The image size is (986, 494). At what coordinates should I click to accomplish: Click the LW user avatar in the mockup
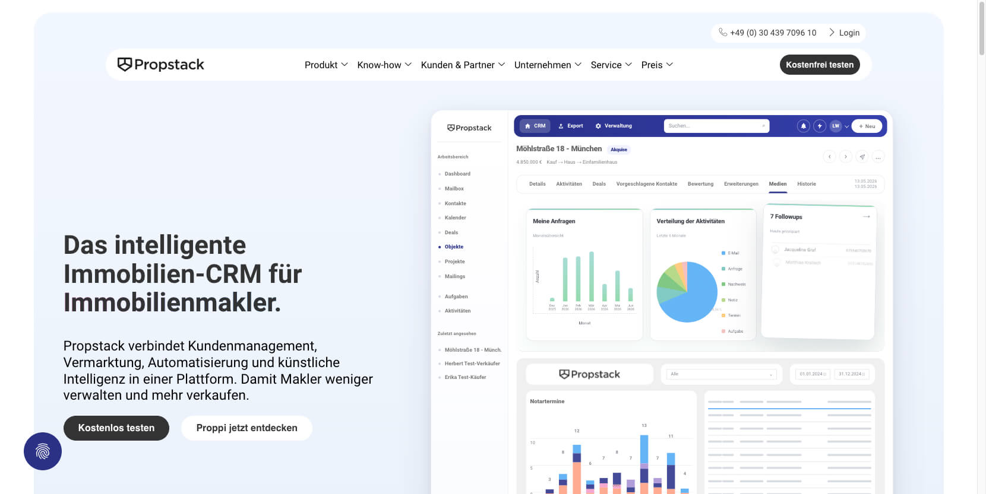point(836,126)
